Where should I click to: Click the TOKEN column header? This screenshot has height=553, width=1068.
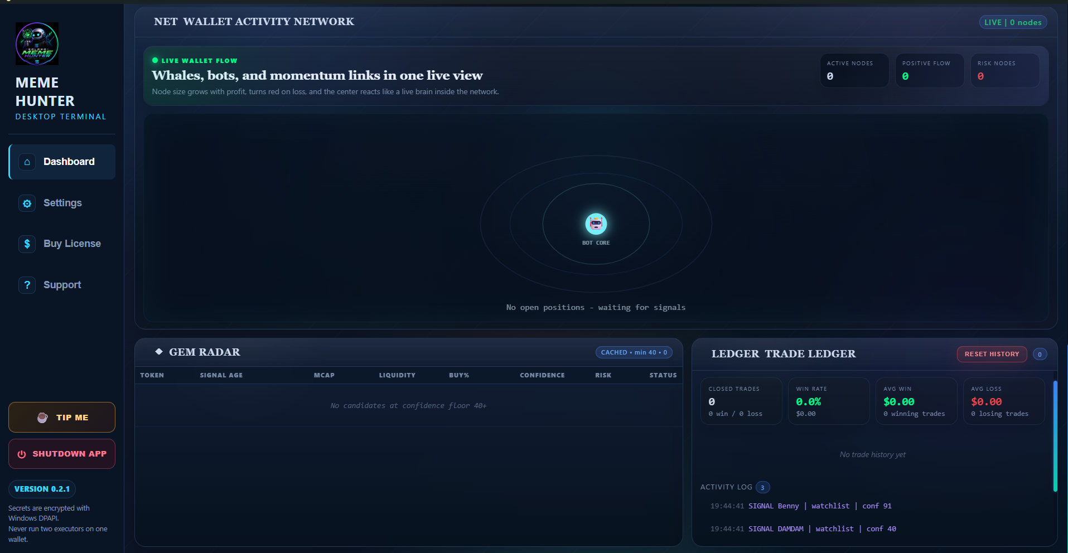[152, 375]
